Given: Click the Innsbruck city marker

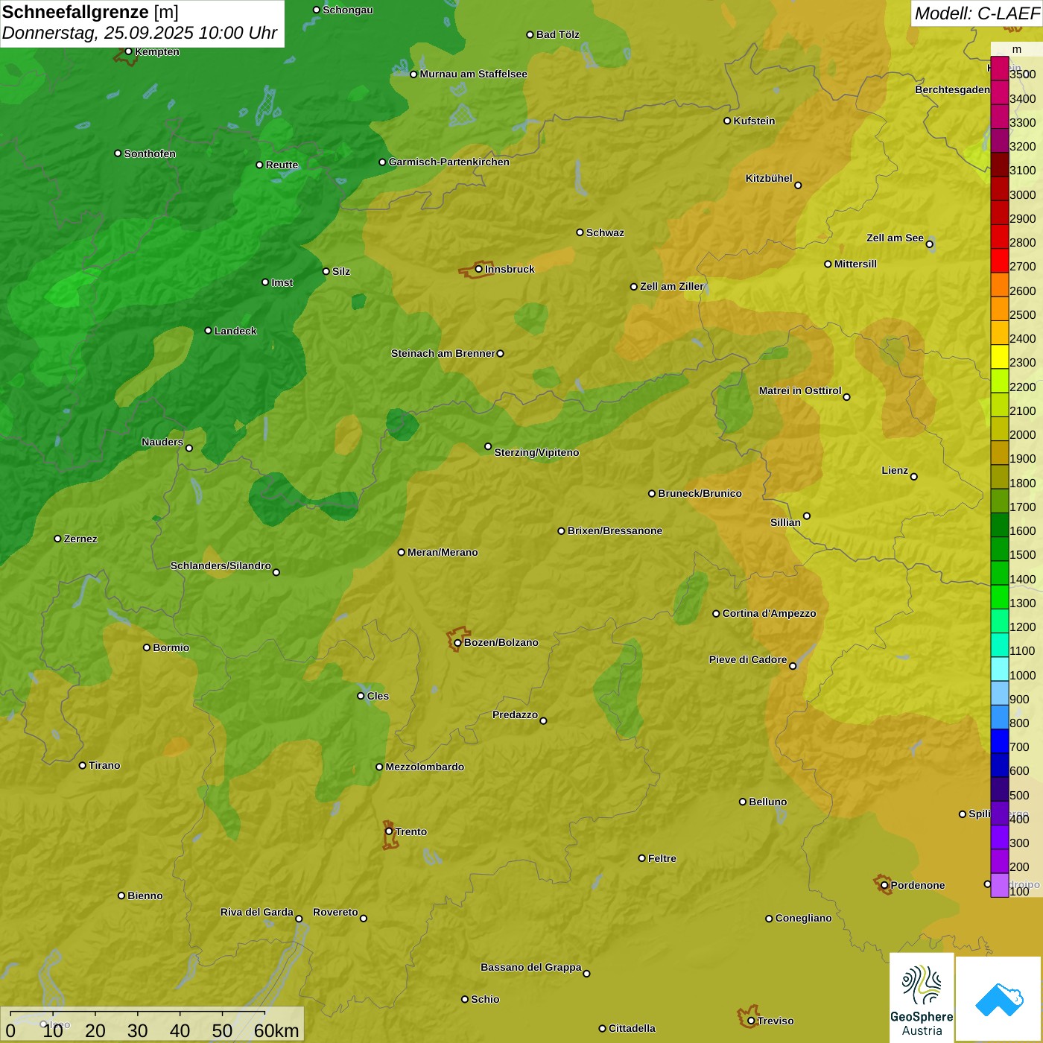Looking at the screenshot, I should point(479,269).
